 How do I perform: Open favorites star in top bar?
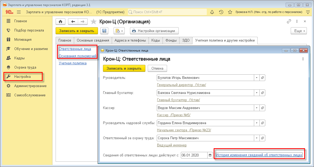(230, 12)
